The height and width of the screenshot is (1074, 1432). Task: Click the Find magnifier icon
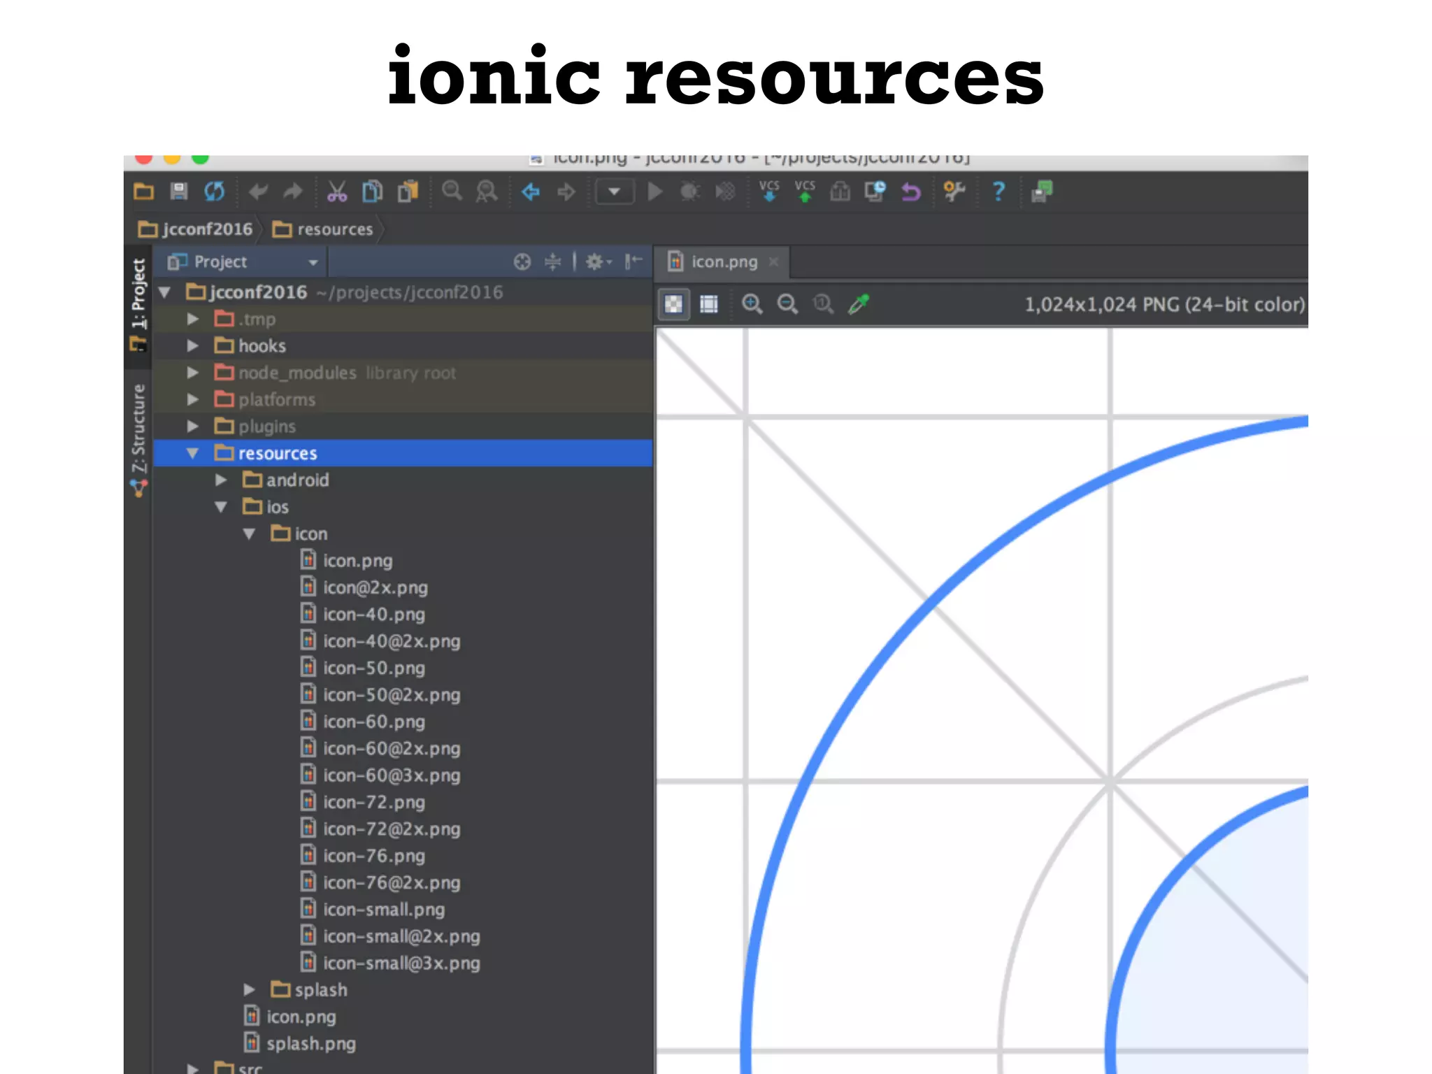(452, 191)
